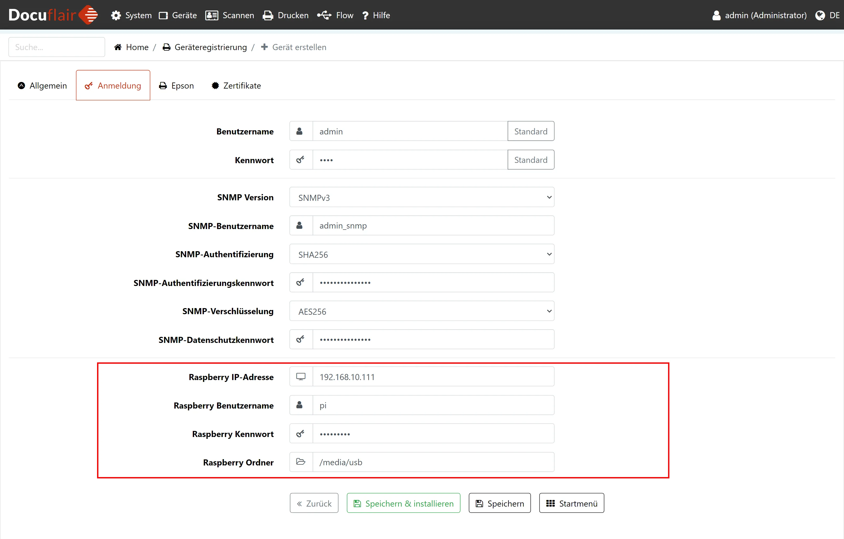The height and width of the screenshot is (539, 844).
Task: Open the SNMP-Verschlüsselung dropdown
Action: pyautogui.click(x=422, y=311)
